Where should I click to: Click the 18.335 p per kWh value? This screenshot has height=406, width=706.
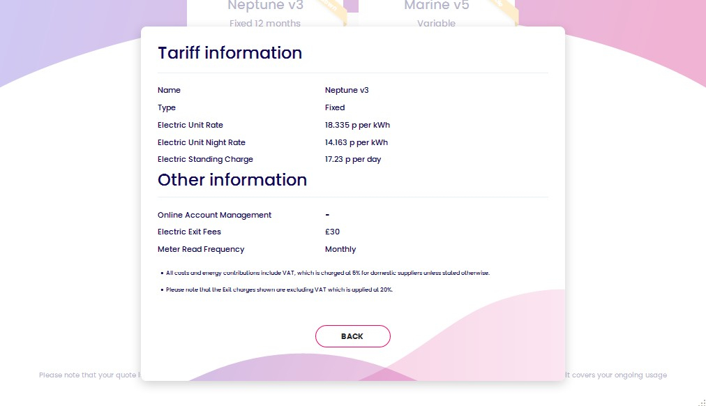(357, 126)
